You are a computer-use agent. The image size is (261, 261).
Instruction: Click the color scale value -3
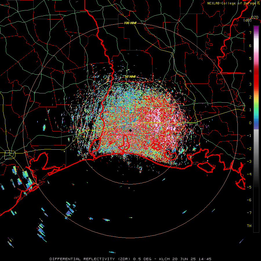pyautogui.click(x=249, y=162)
